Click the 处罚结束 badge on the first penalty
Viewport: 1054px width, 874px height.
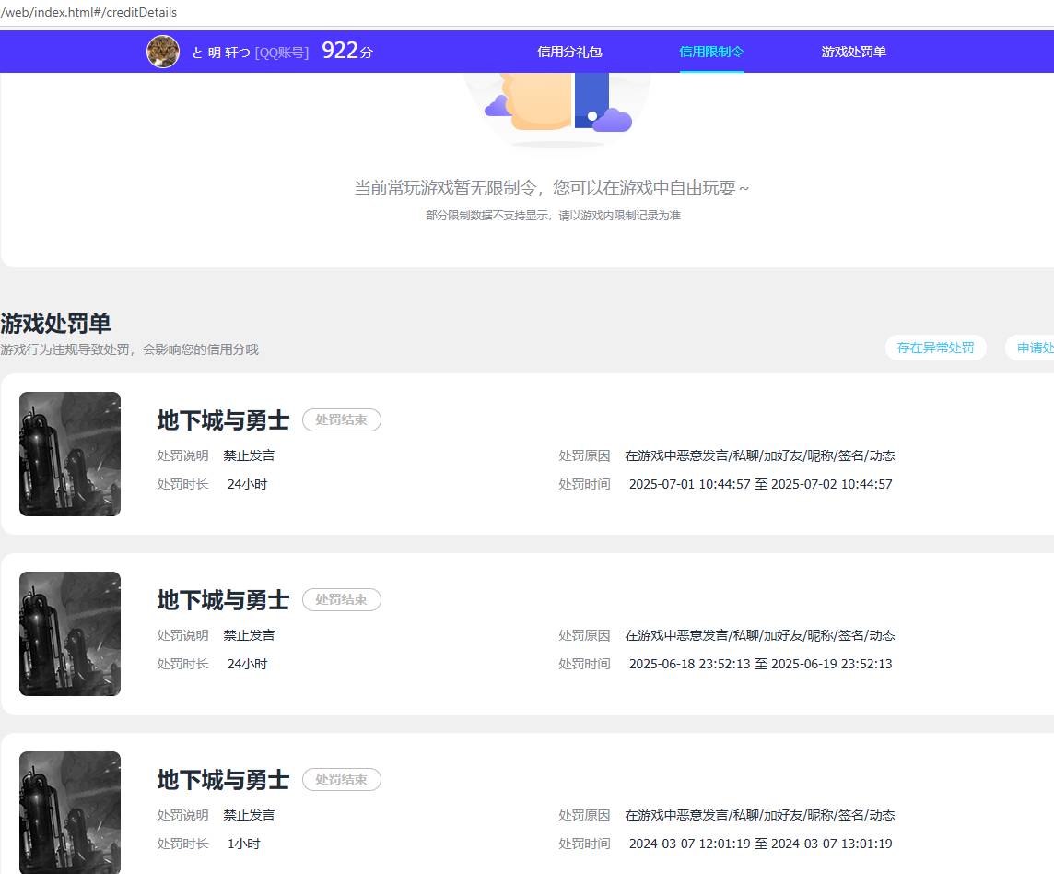342,419
